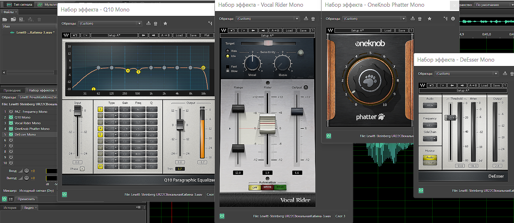Click the save preset icon in Q10 Mono window
The height and width of the screenshot is (223, 514).
[148, 23]
